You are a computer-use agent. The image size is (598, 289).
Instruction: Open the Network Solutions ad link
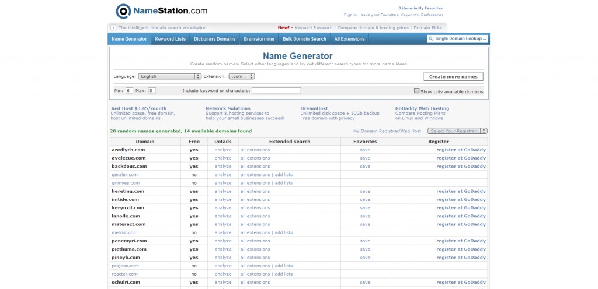[x=228, y=108]
